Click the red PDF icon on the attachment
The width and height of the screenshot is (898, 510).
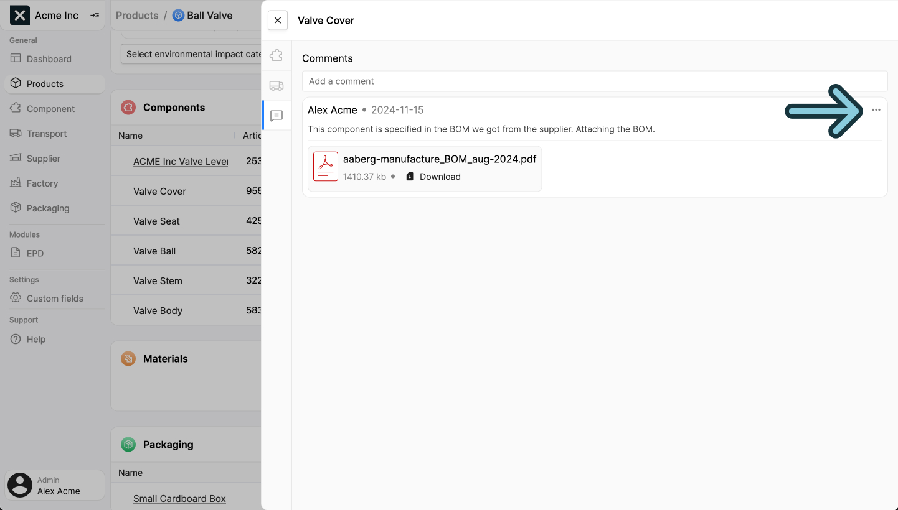click(325, 166)
